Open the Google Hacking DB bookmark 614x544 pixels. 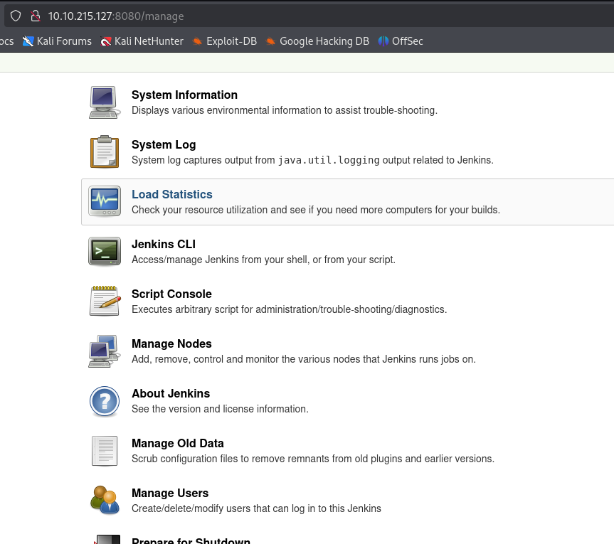(317, 41)
